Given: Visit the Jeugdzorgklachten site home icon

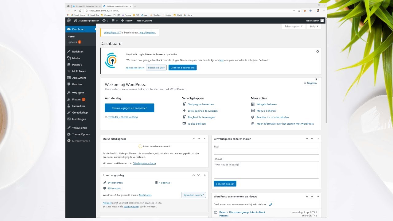Looking at the screenshot, I should [x=75, y=21].
